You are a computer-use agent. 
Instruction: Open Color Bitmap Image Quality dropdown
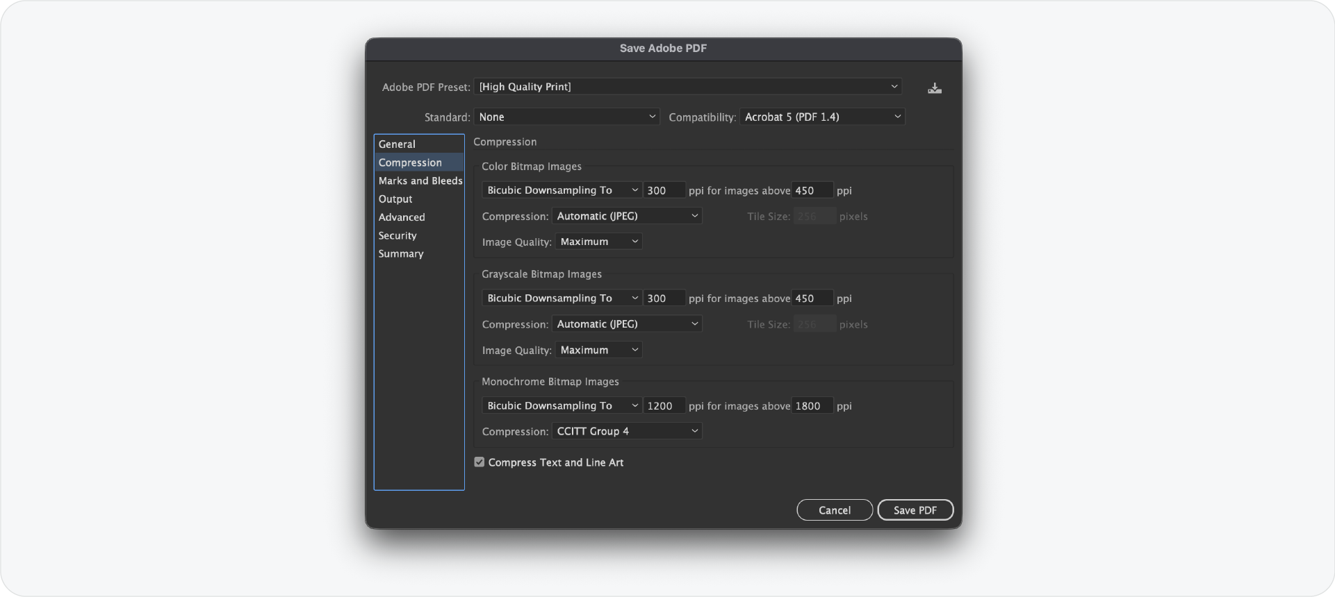pos(598,242)
